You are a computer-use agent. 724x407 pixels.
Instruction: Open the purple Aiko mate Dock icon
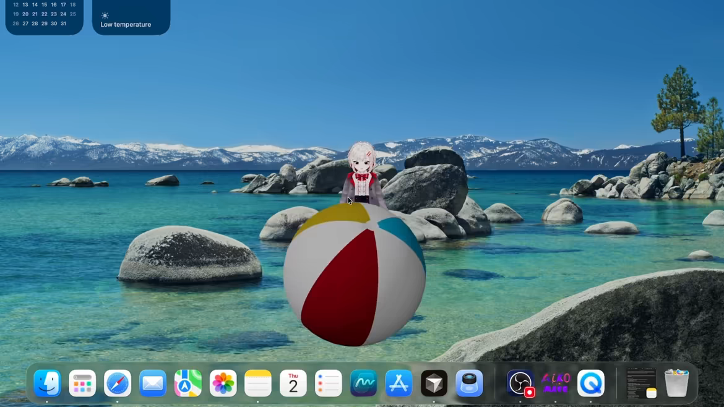(556, 383)
